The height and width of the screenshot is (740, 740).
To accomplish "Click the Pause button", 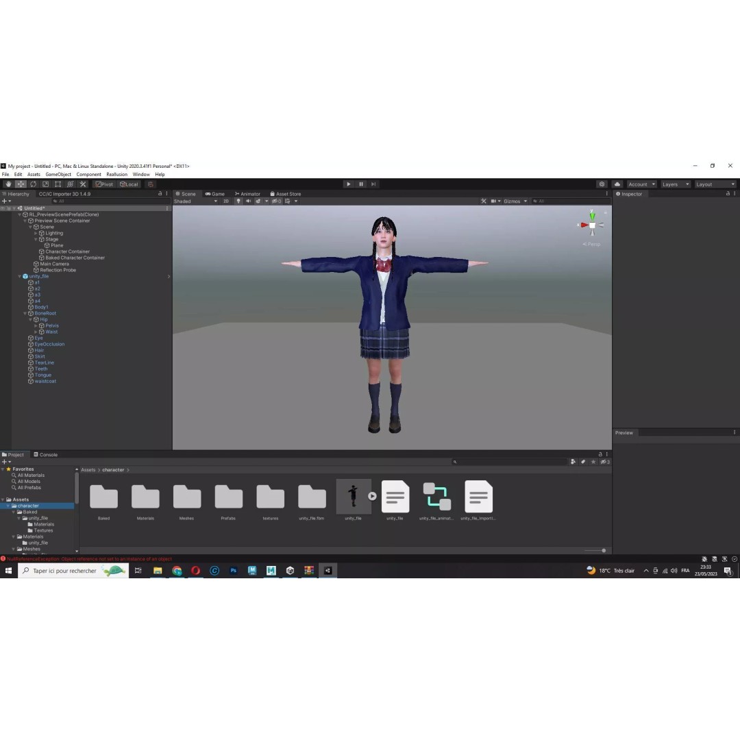I will point(361,184).
